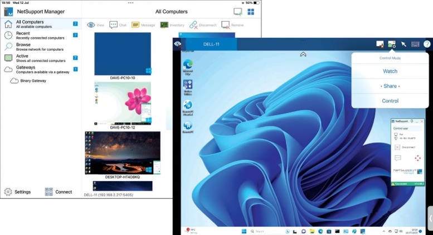
Task: Click the Recent count badge
Action: tap(75, 35)
